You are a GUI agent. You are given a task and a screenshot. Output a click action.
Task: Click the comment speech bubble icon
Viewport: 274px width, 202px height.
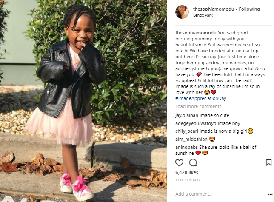tap(193, 163)
